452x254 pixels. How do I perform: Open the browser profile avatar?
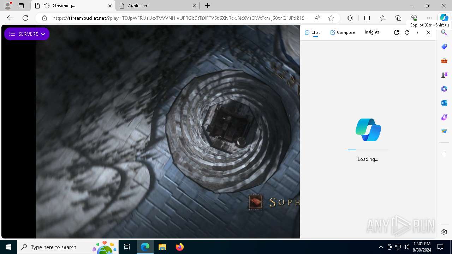click(x=8, y=6)
